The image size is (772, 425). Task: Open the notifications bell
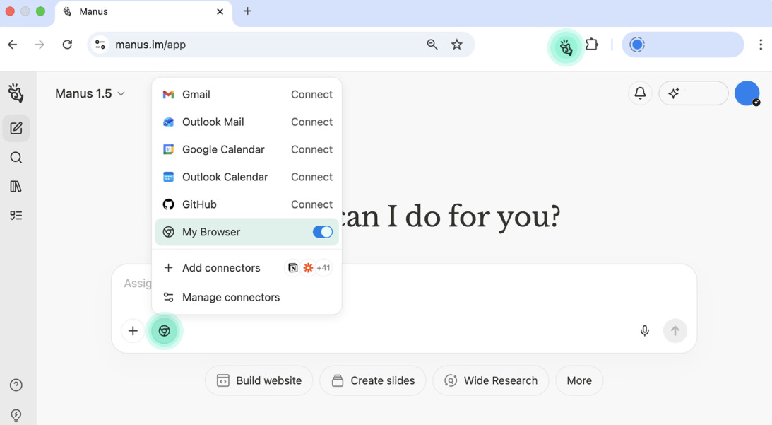[x=640, y=93]
